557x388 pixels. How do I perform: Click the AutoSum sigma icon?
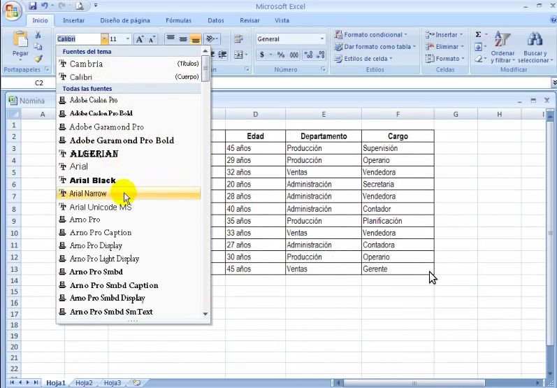pos(479,34)
